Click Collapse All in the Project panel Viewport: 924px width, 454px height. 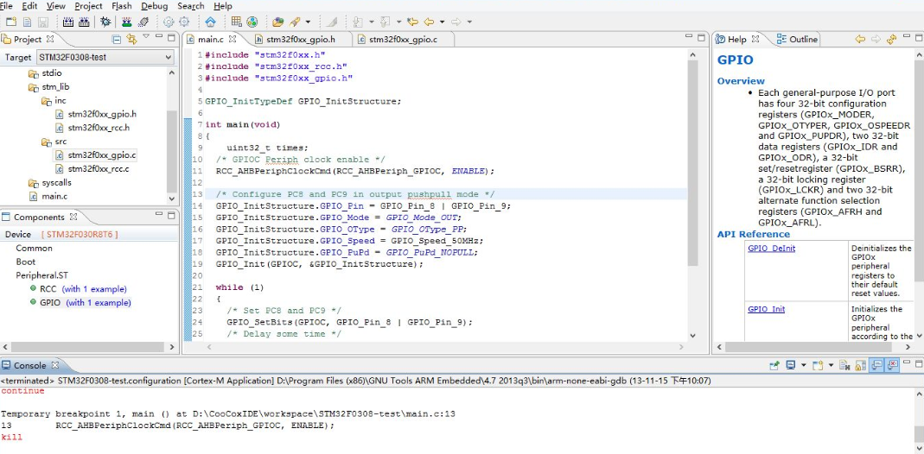point(117,39)
